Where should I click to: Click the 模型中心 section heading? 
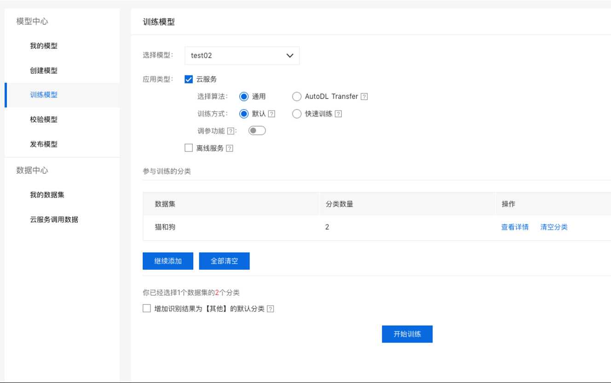(32, 22)
